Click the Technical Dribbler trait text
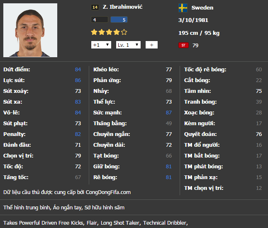 coord(166,223)
